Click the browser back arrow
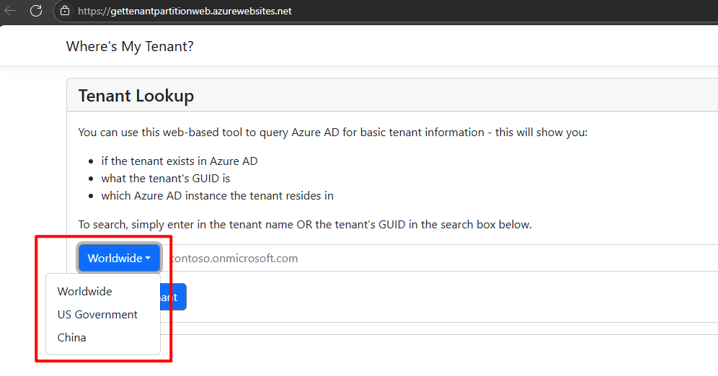Screen dimensions: 718x376 point(10,11)
